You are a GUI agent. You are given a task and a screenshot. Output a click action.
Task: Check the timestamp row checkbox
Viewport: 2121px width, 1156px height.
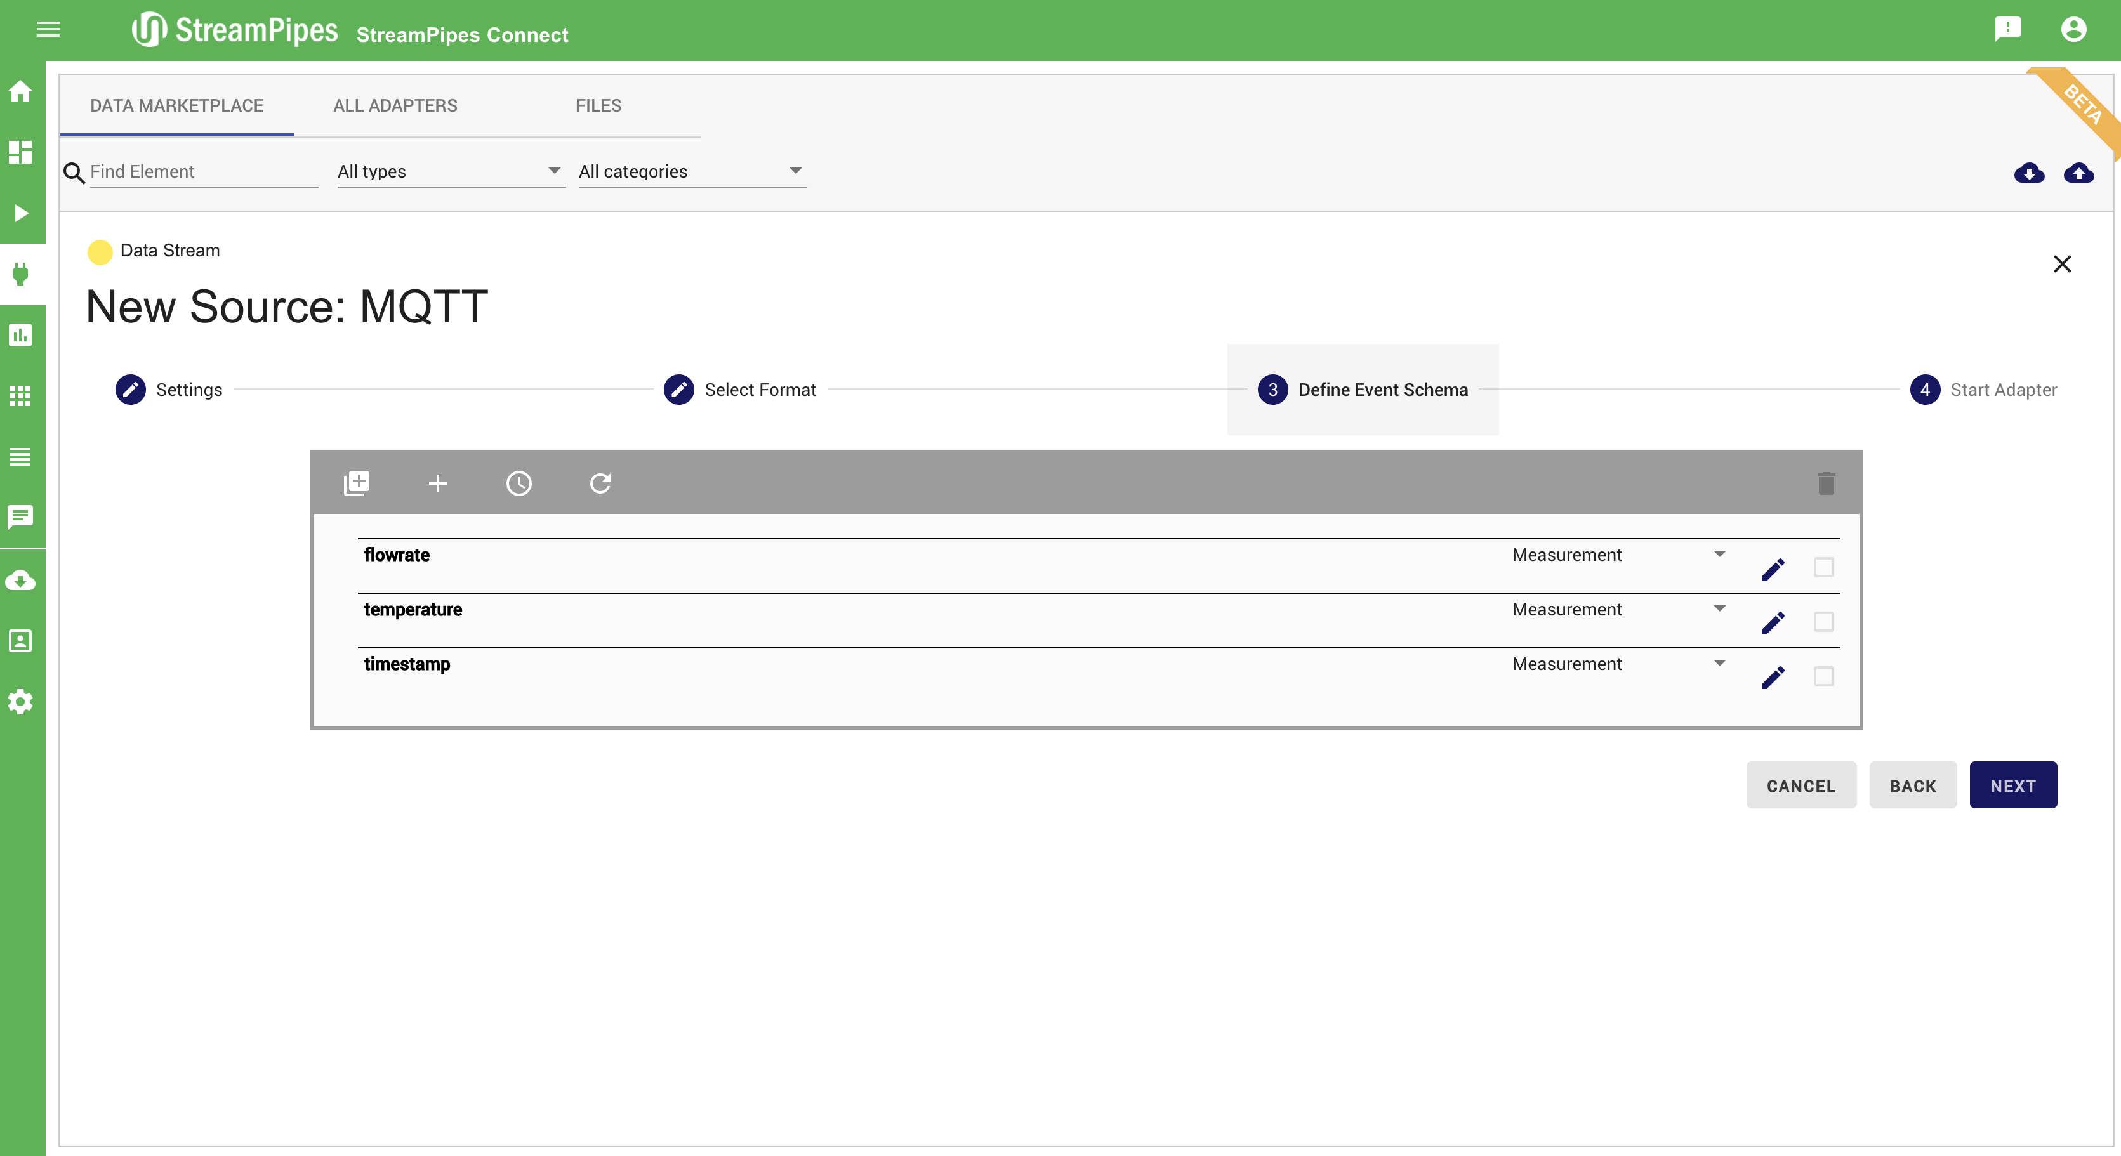1823,676
